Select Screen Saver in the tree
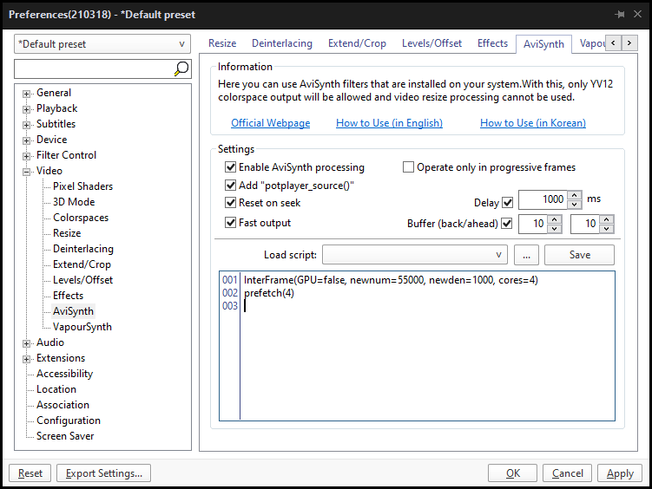The height and width of the screenshot is (489, 652). (65, 436)
